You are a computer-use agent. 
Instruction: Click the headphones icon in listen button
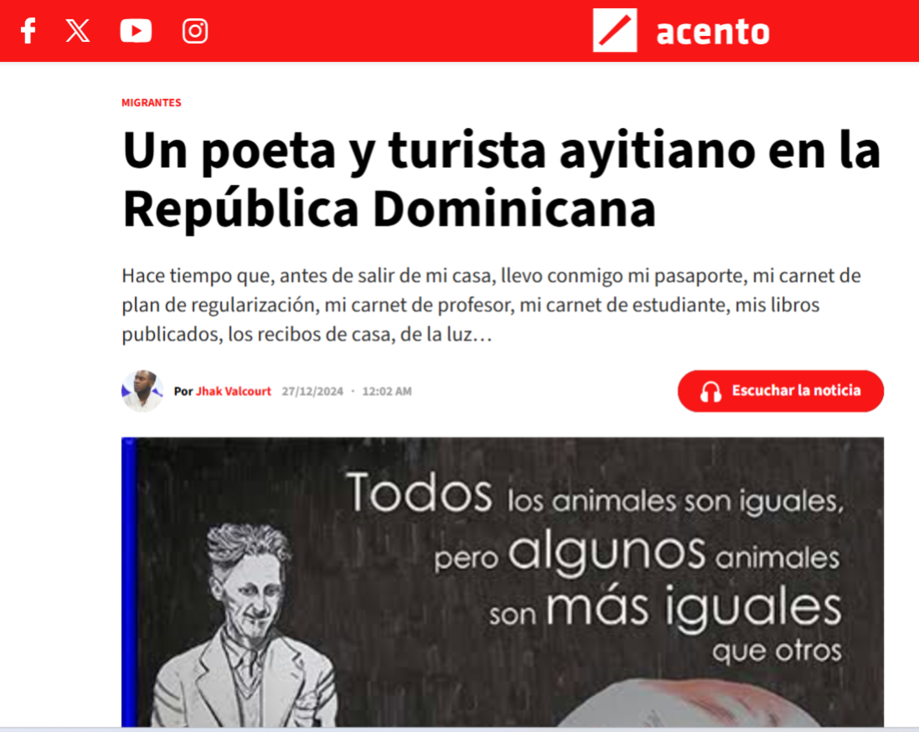pyautogui.click(x=711, y=391)
